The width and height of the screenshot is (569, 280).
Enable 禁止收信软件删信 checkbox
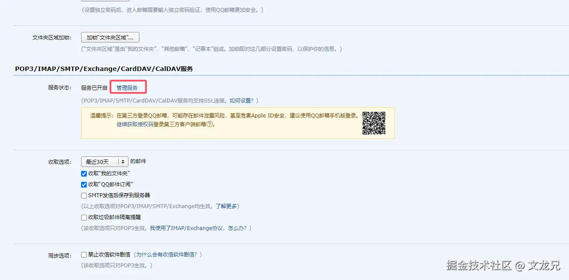[84, 255]
